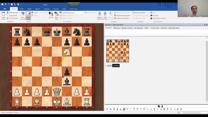This screenshot has height=117, width=208.
Task: Click the black king on e8
Action: [x=57, y=32]
